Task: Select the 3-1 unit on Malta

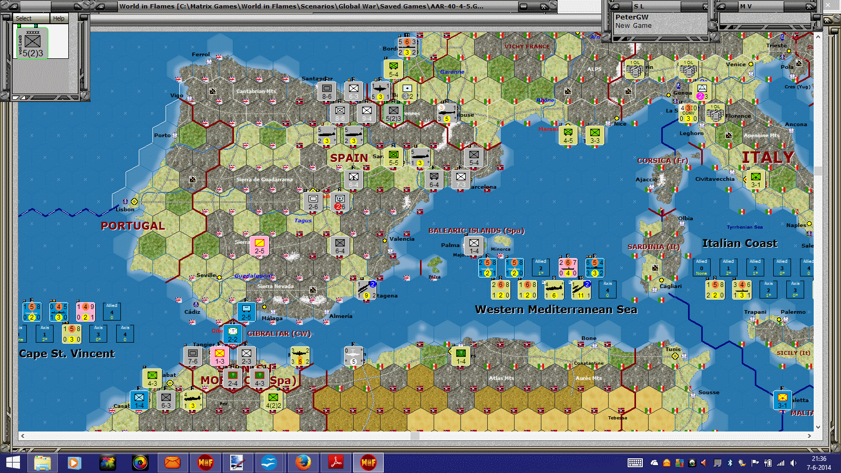Action: [x=783, y=399]
